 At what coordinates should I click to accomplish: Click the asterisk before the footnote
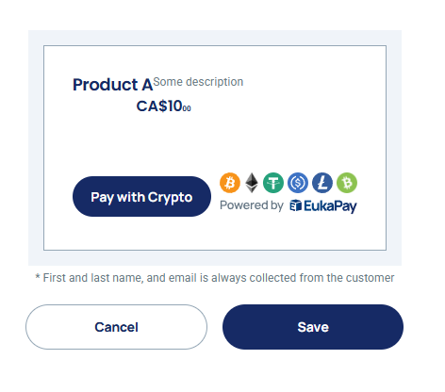coord(38,276)
